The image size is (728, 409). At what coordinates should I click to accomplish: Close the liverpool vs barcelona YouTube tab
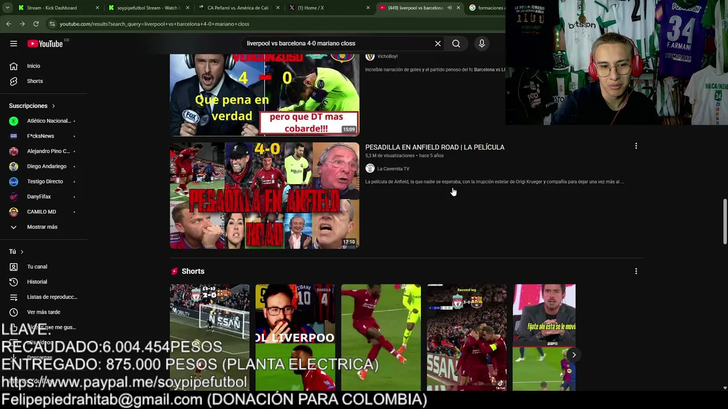tap(458, 8)
